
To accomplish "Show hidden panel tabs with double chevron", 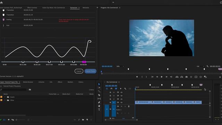I will coord(97,8).
